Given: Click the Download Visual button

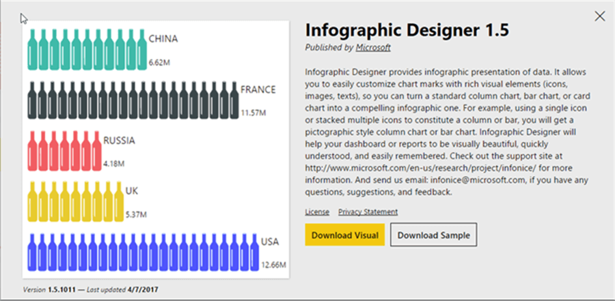Looking at the screenshot, I should pos(345,235).
